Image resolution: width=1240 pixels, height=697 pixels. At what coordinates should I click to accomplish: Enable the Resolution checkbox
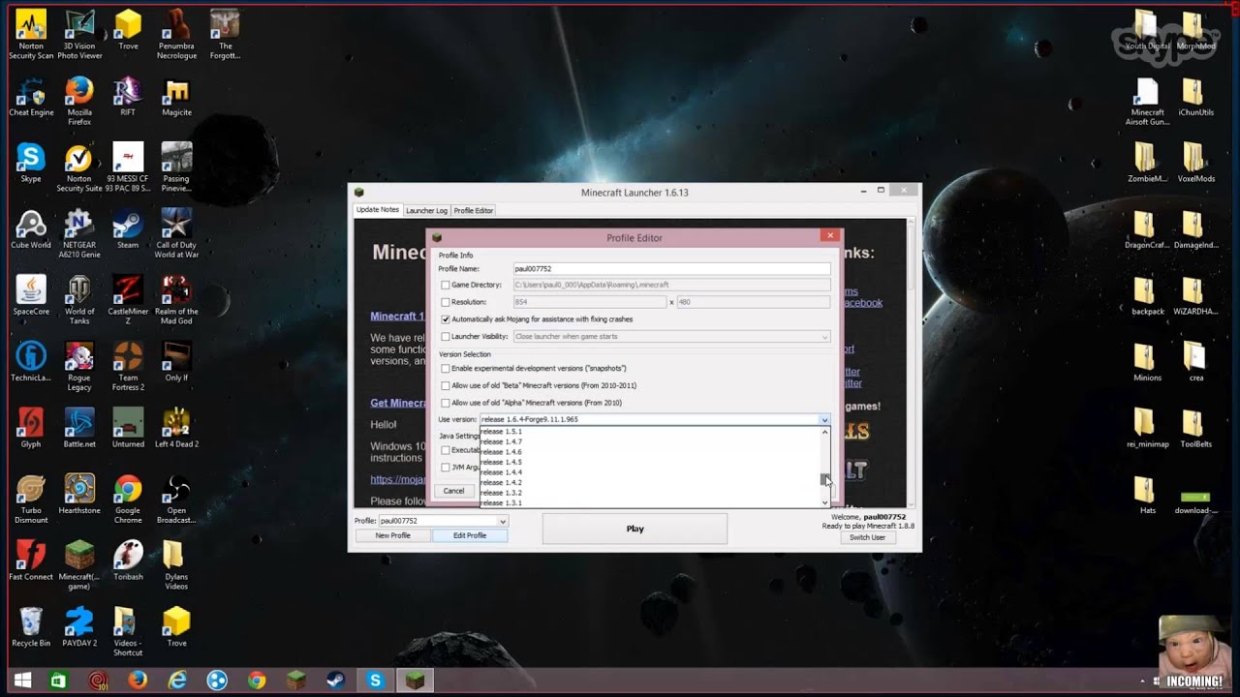(446, 302)
